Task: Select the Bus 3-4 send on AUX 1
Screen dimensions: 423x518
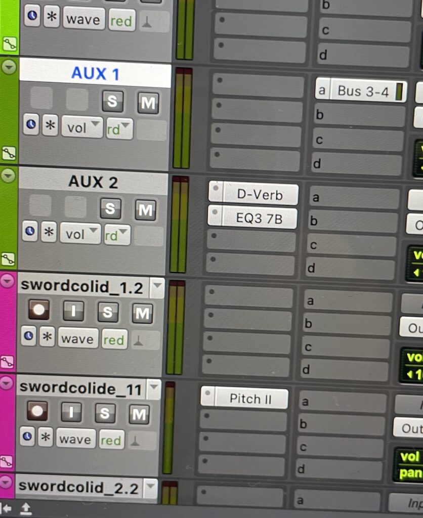Action: click(361, 91)
